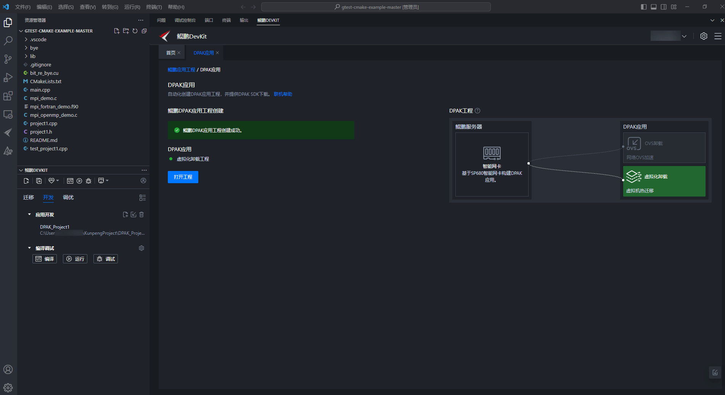The image size is (725, 395).
Task: Select the 迁移 tab in DevKit panel
Action: (x=29, y=197)
